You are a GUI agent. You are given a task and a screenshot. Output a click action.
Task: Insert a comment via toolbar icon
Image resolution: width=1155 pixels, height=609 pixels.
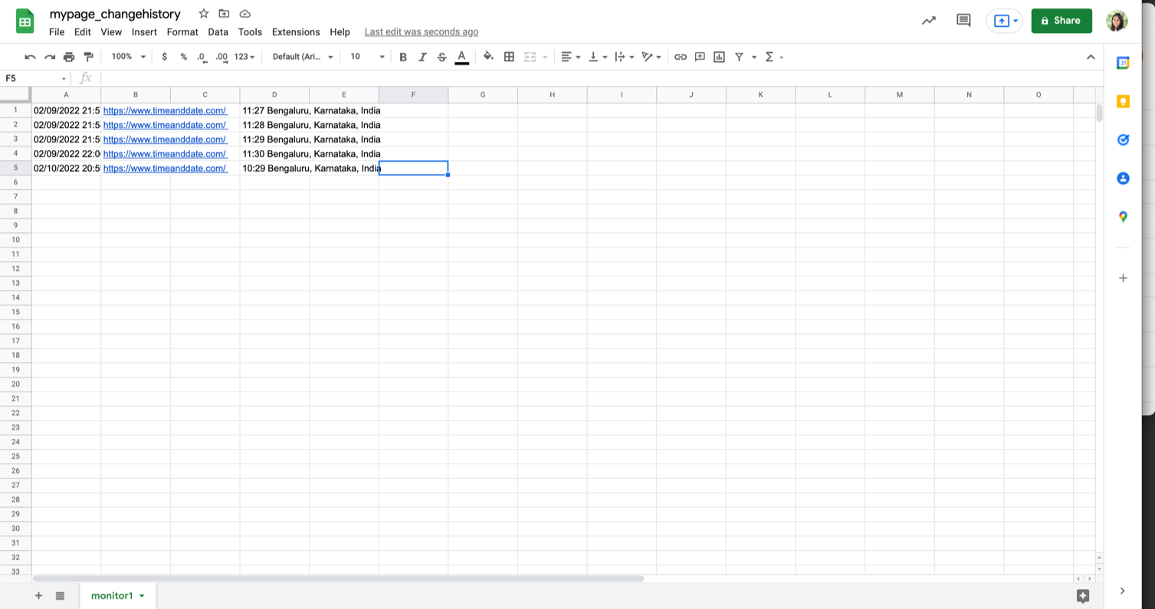(x=700, y=57)
